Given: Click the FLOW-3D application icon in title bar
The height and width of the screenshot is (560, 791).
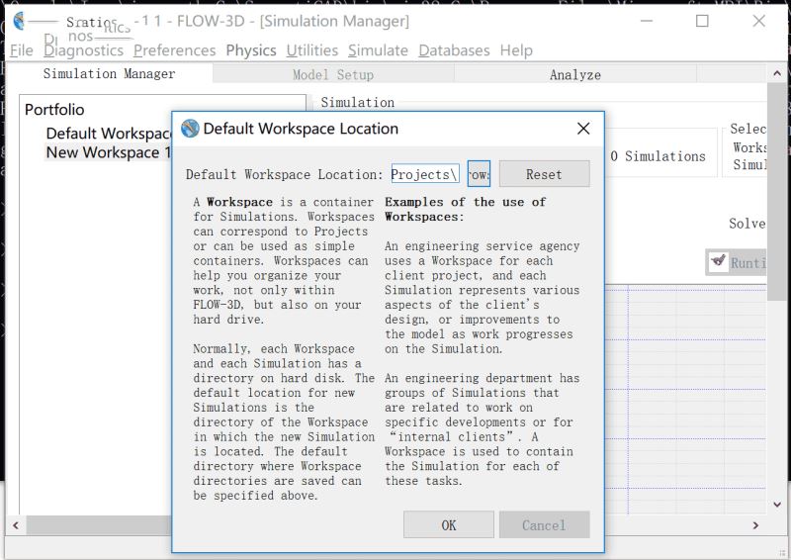Looking at the screenshot, I should click(19, 21).
